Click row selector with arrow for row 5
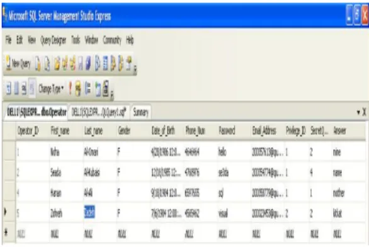Image resolution: width=369 pixels, height=247 pixels. (x=9, y=212)
